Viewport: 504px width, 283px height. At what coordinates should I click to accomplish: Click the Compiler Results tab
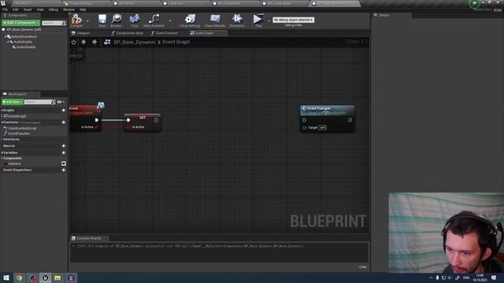click(x=89, y=238)
